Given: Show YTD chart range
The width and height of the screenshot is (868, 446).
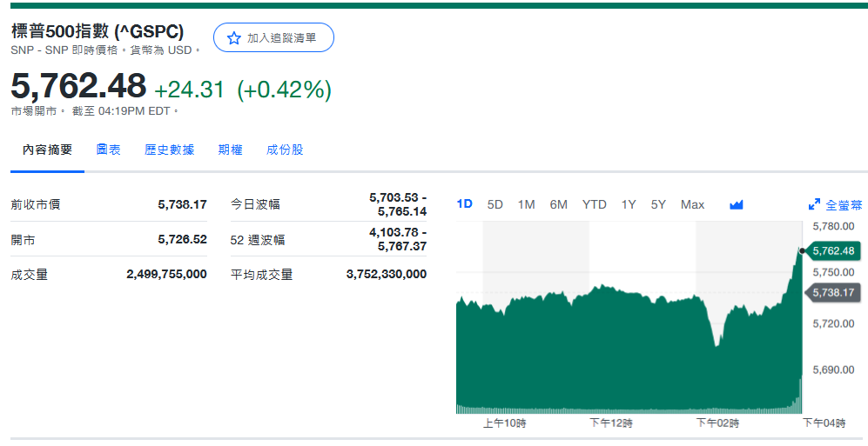Looking at the screenshot, I should 594,204.
